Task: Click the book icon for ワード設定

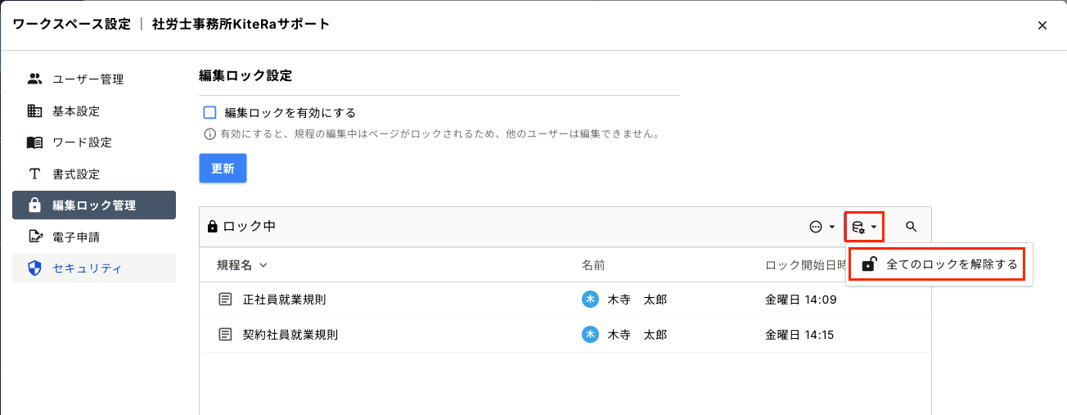Action: 34,142
